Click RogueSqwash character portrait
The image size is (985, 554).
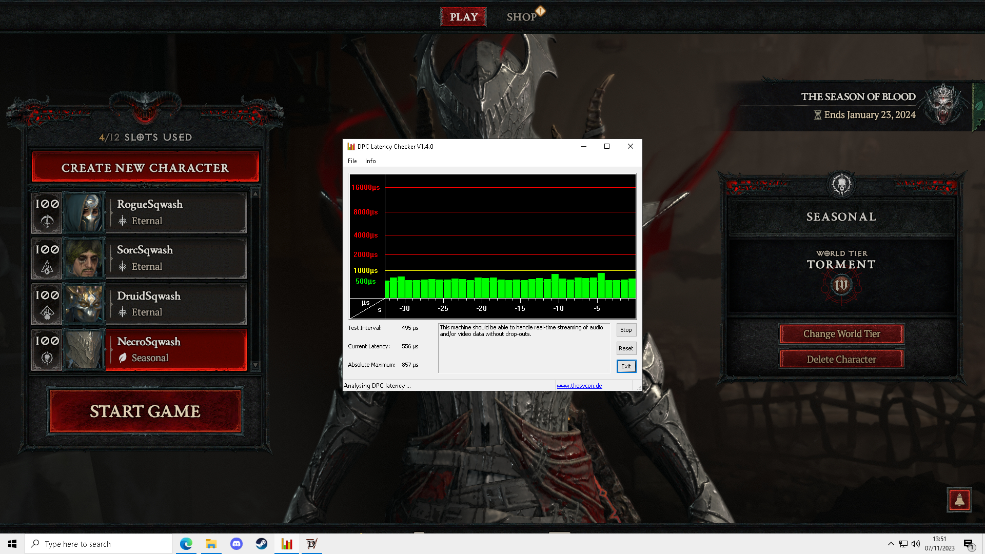point(84,212)
